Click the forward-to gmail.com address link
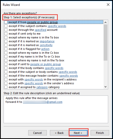This screenshot has height=139, width=113. pyautogui.click(x=43, y=102)
